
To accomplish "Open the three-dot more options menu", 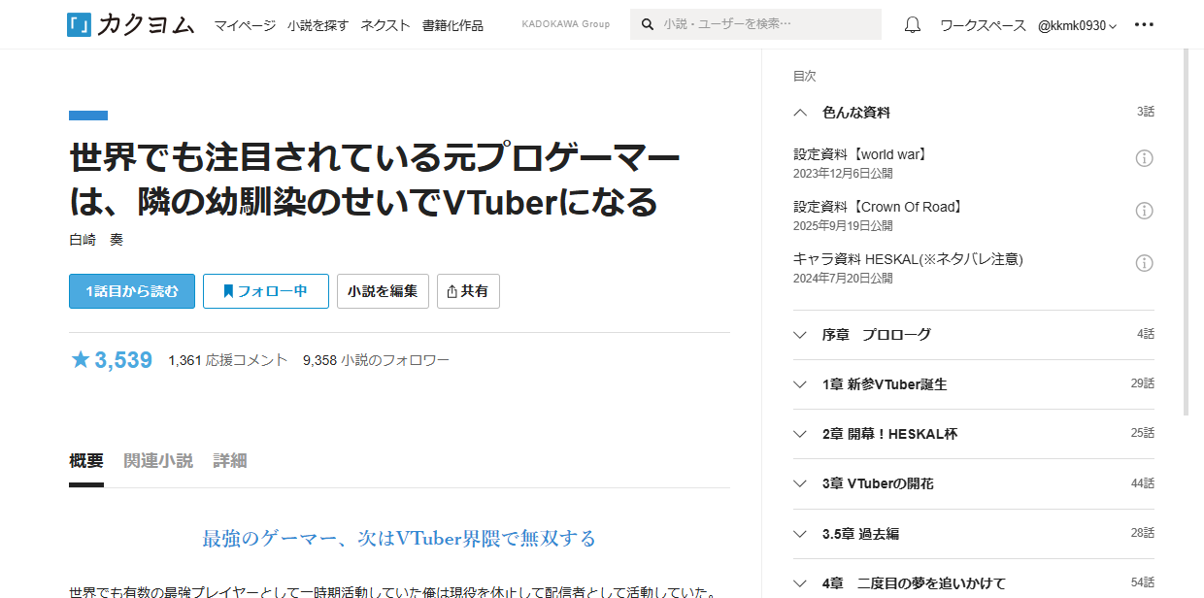I will coord(1144,25).
